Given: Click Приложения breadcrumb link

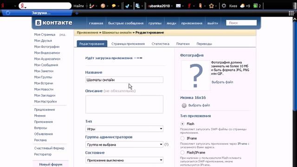Looking at the screenshot, I should [87, 32].
